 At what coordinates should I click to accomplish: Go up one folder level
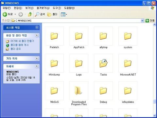(x=30, y=14)
